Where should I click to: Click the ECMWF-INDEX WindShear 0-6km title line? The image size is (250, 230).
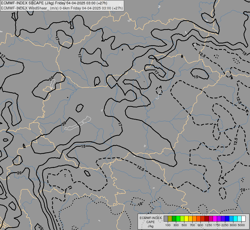point(62,8)
